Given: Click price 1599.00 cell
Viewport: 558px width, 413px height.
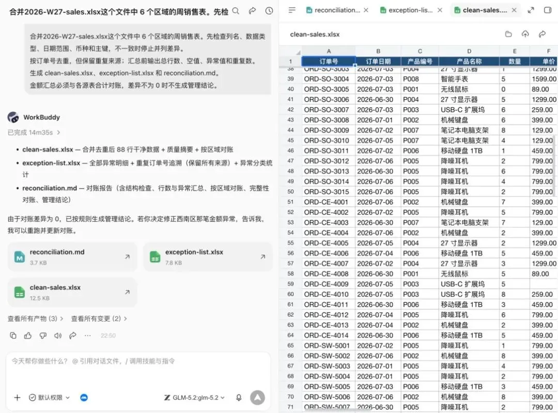Looking at the screenshot, I should click(x=544, y=79).
